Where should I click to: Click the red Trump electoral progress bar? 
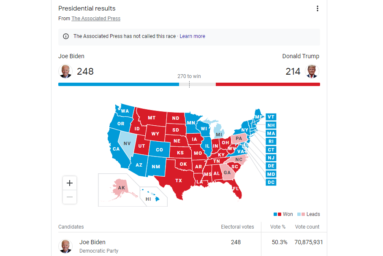coord(268,84)
